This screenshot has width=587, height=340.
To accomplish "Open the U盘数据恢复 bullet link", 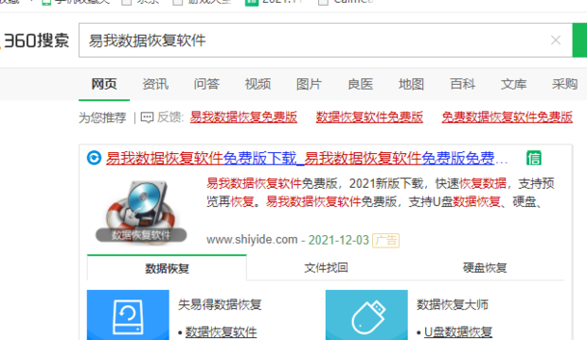I will click(x=458, y=331).
